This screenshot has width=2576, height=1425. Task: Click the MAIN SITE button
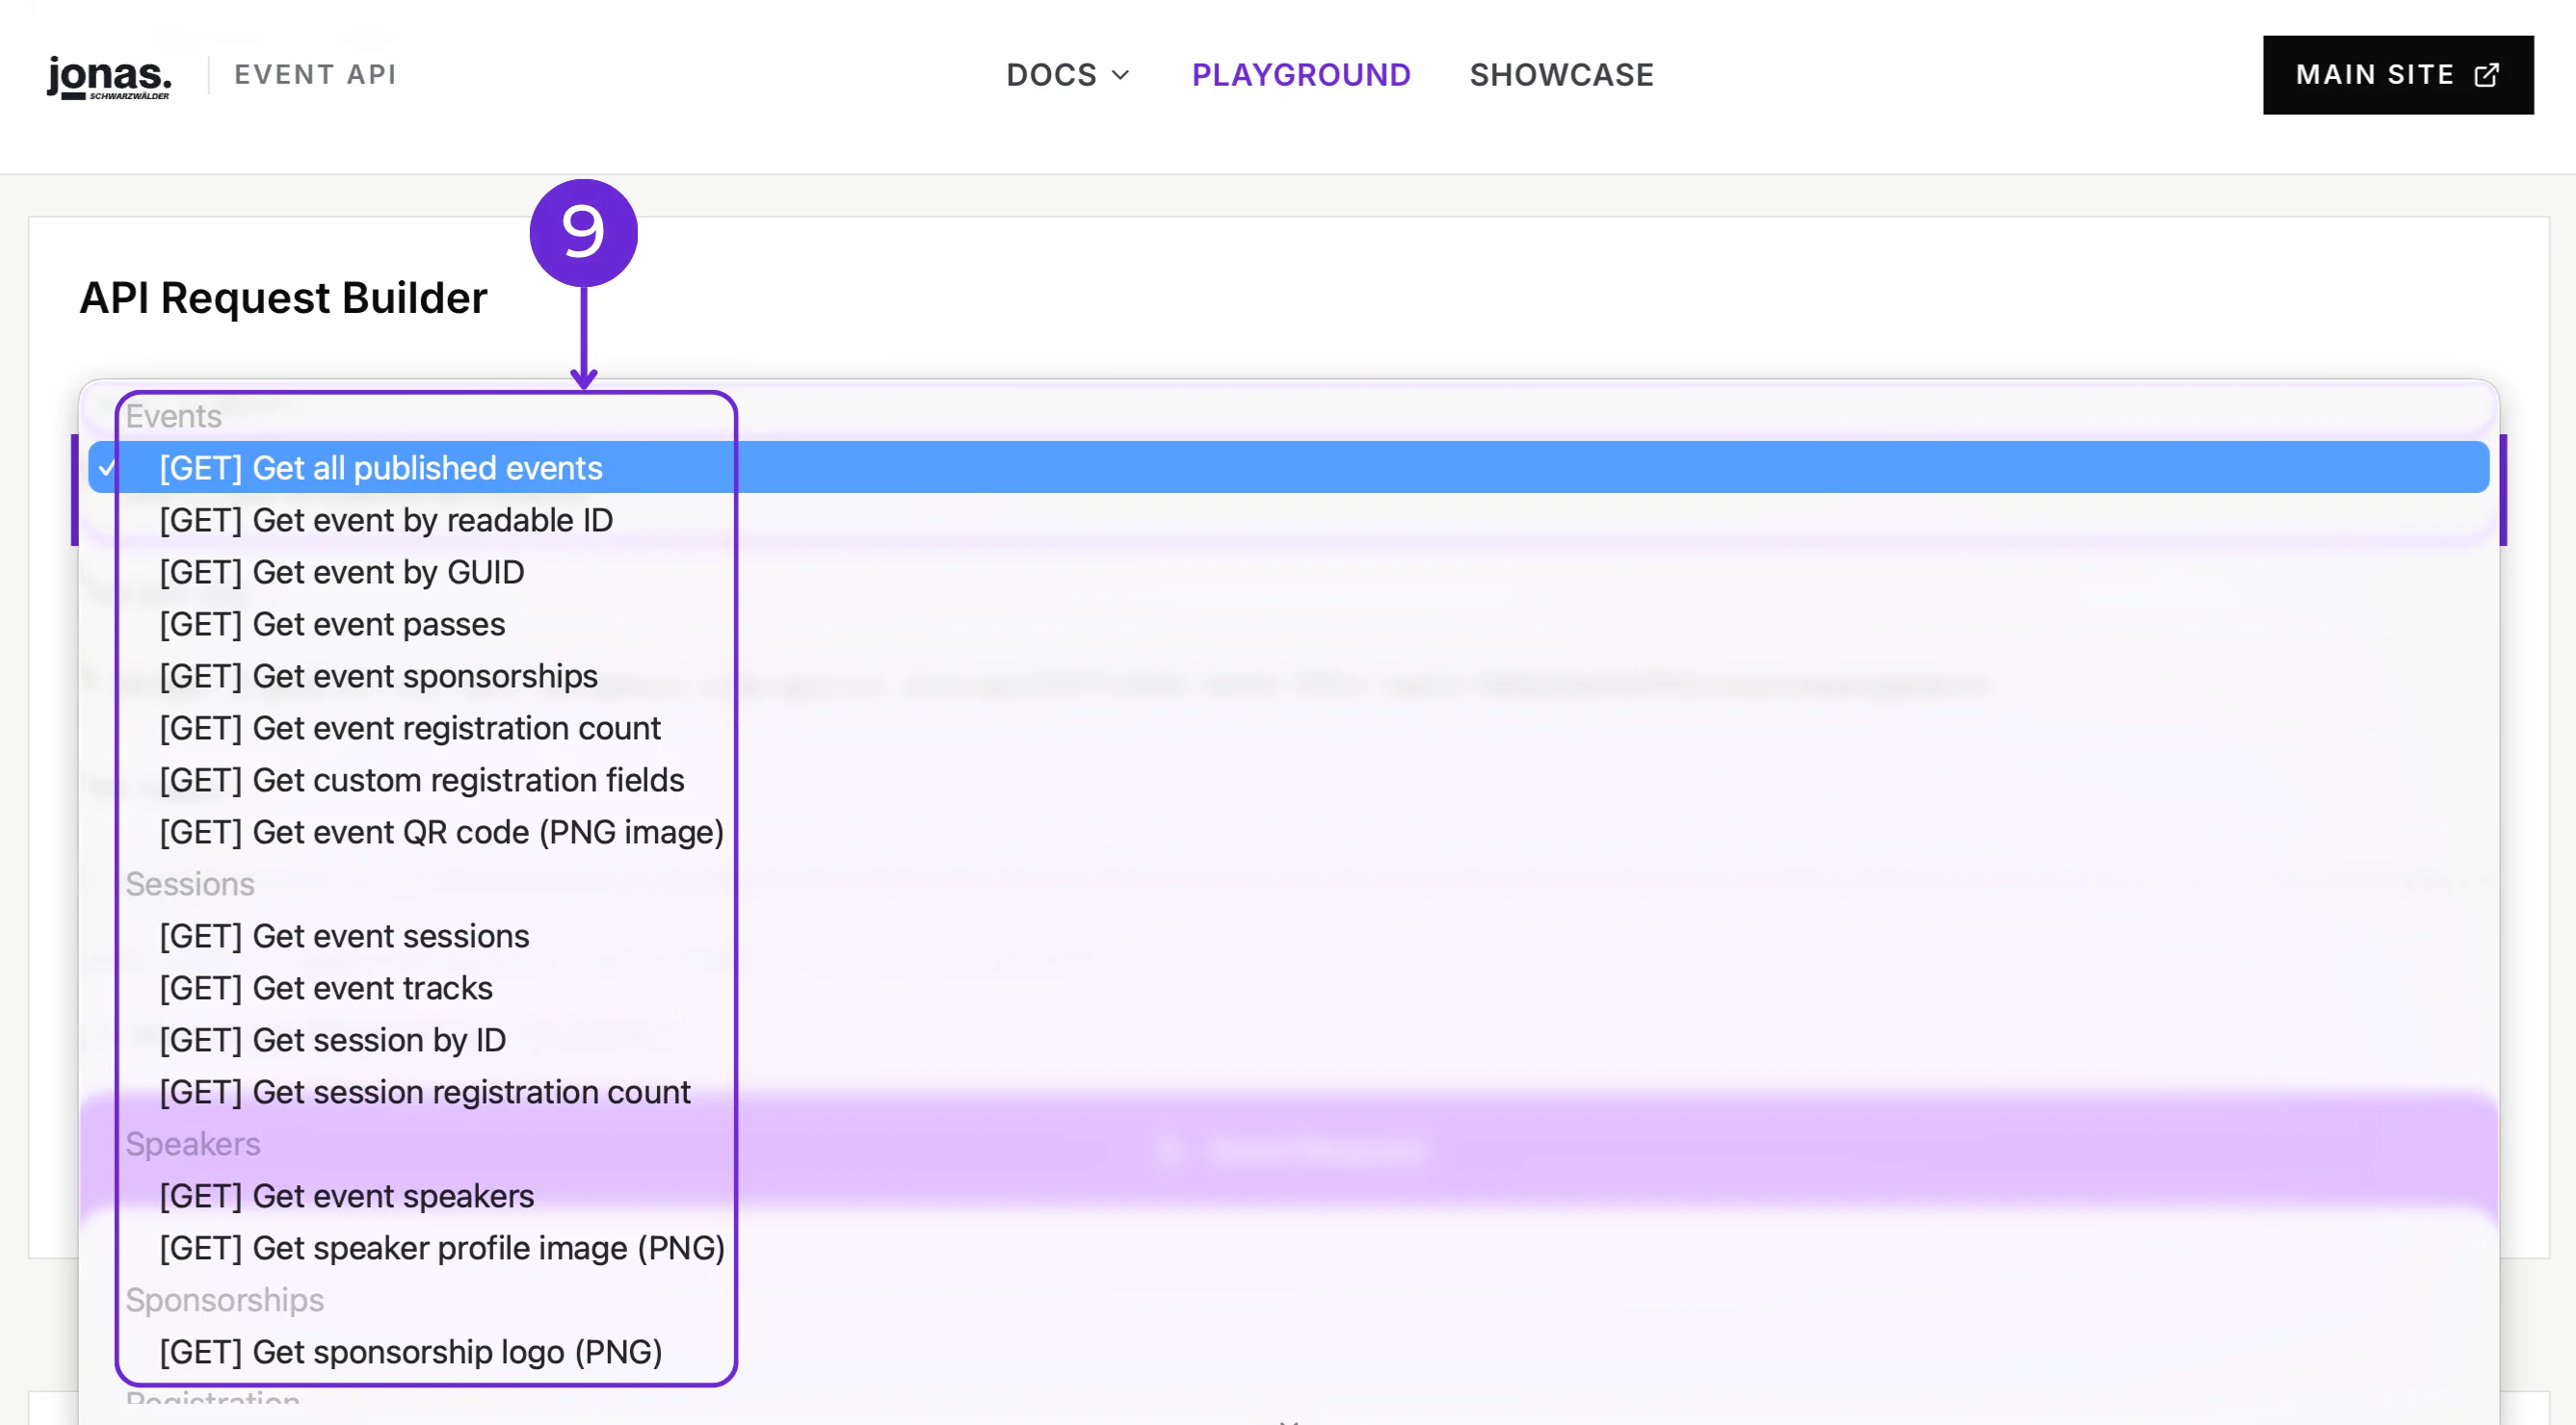[2397, 75]
